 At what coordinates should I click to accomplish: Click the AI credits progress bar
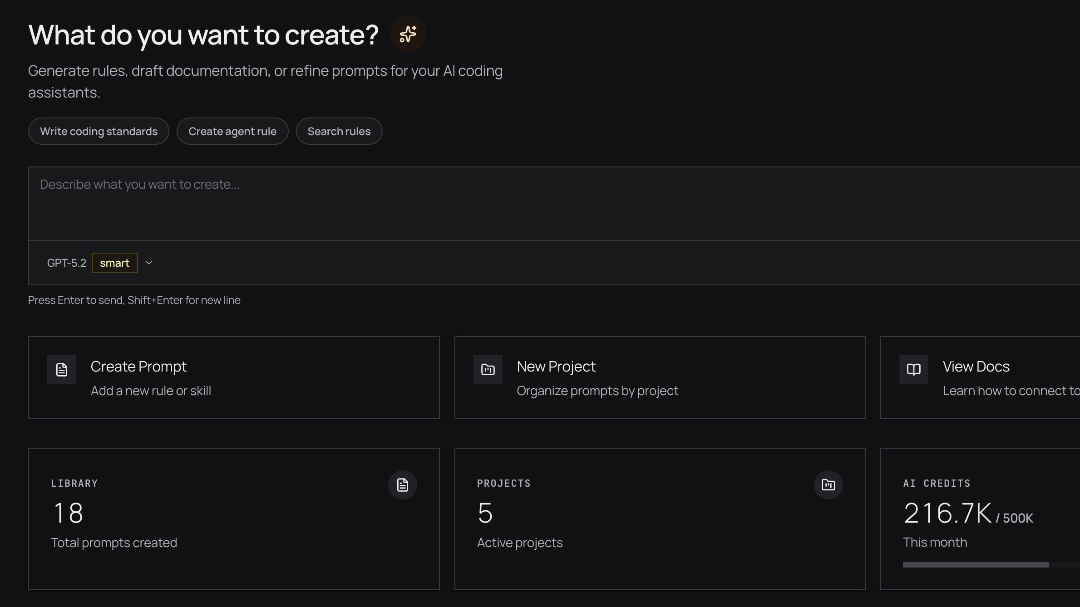click(975, 565)
